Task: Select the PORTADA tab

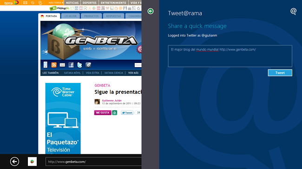Action: pyautogui.click(x=49, y=16)
